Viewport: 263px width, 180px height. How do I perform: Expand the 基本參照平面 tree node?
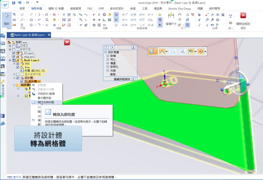pos(14,74)
